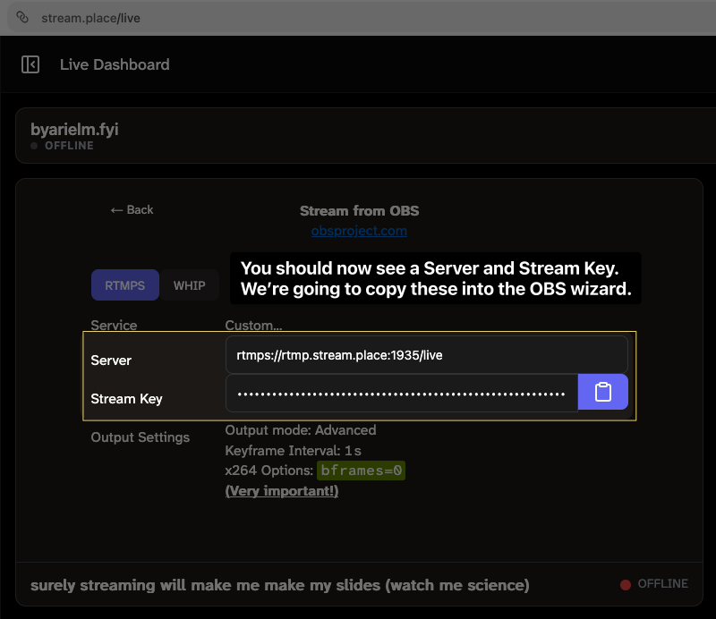Click the Service label

[114, 325]
